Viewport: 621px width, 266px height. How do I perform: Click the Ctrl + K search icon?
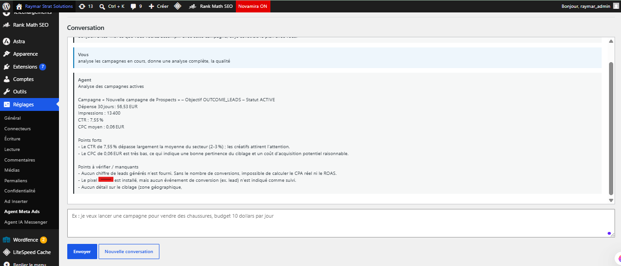[102, 6]
